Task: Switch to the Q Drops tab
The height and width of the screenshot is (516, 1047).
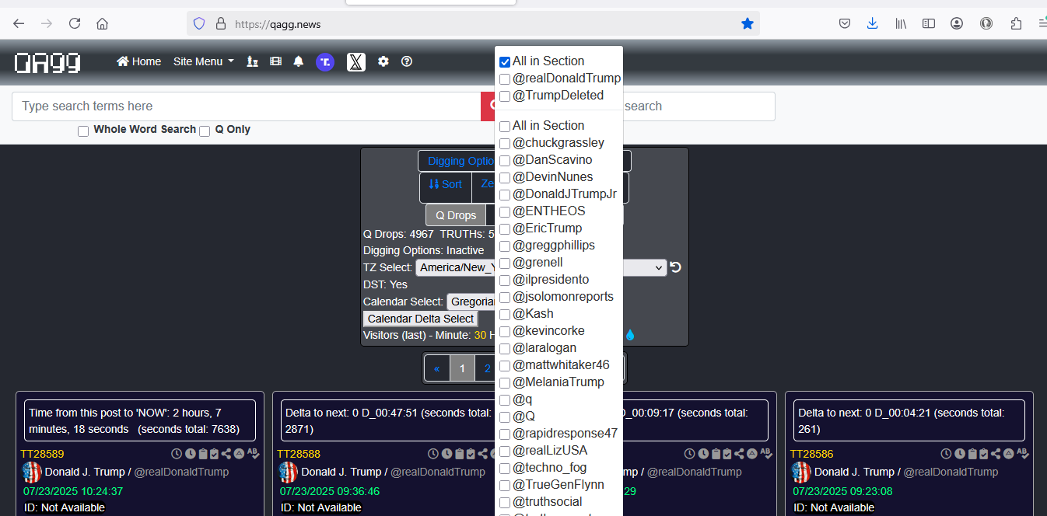Action: tap(456, 215)
